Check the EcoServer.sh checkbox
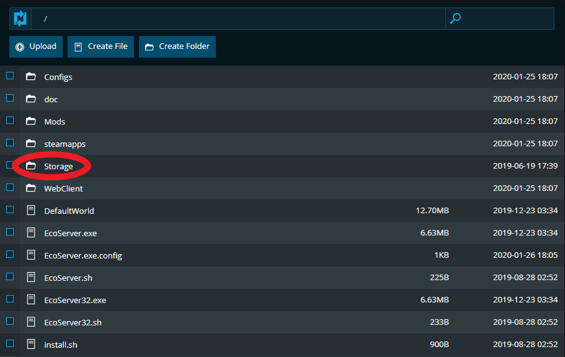Viewport: 565px width, 357px height. click(x=10, y=276)
